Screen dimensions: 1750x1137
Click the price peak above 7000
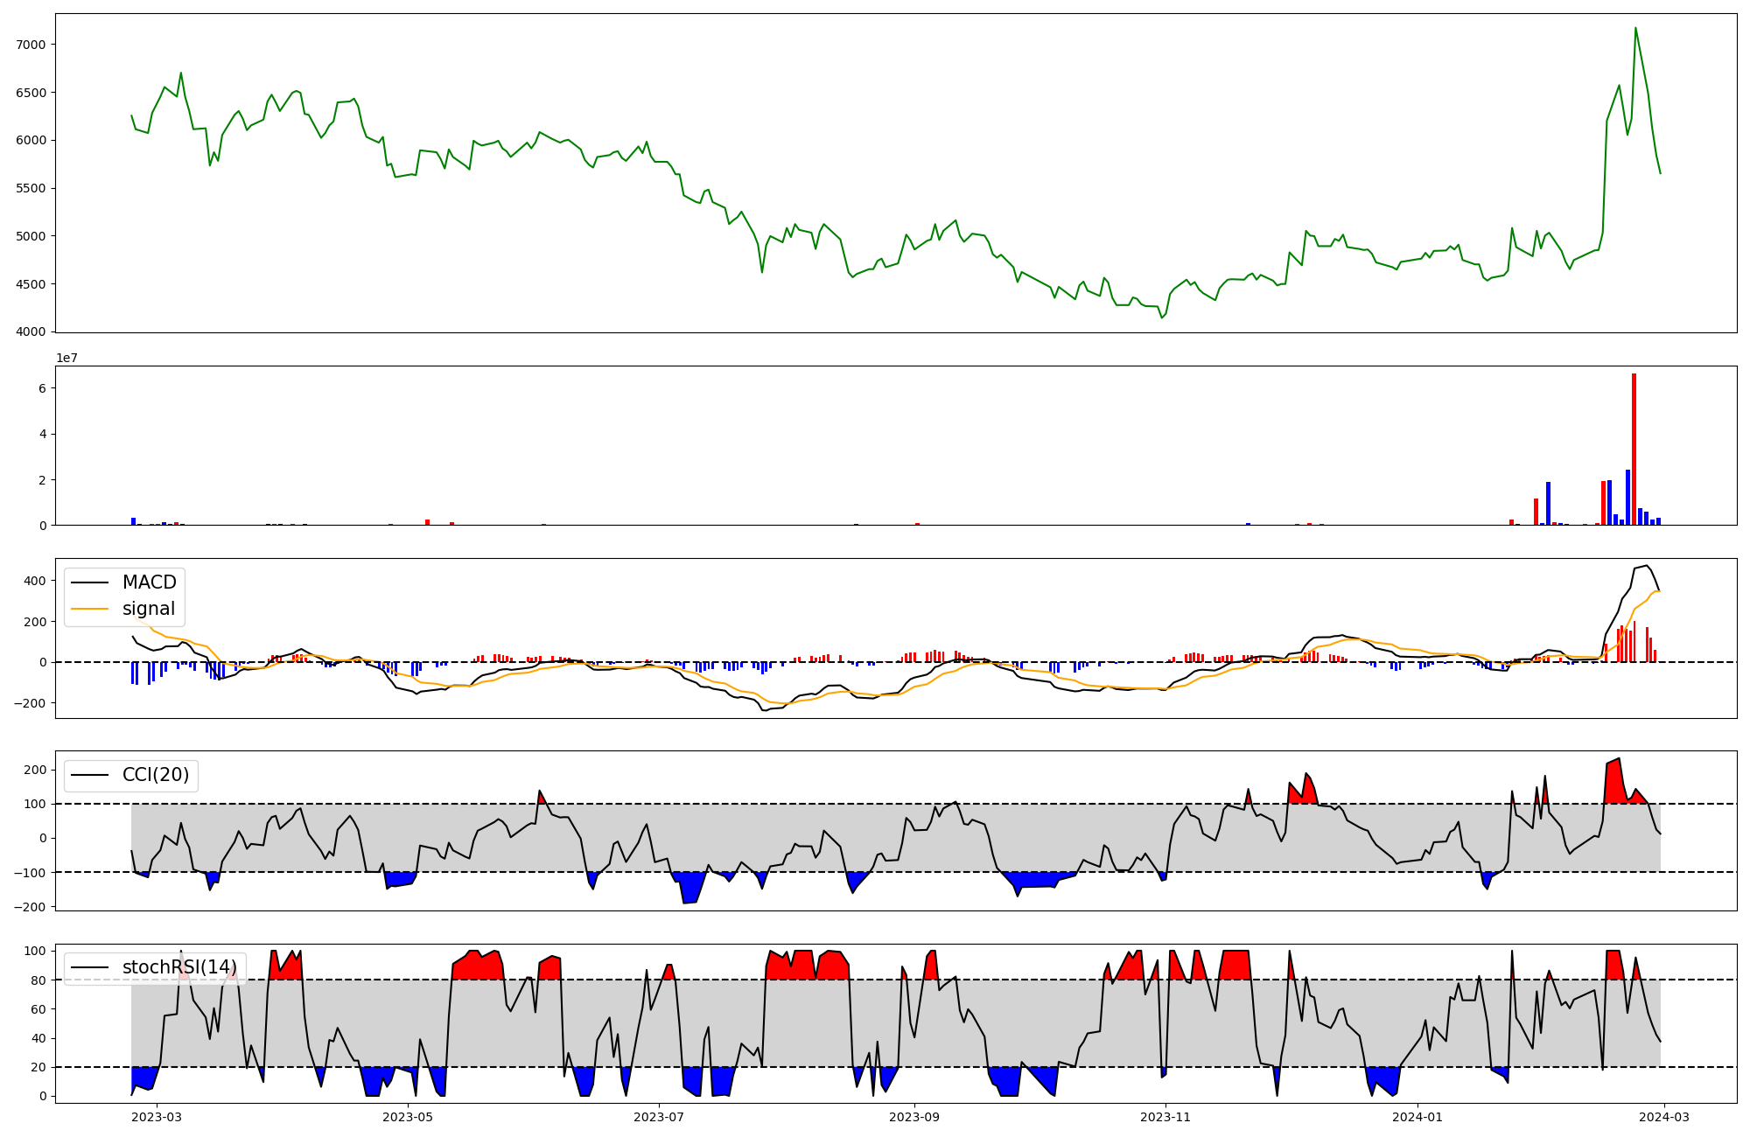click(1635, 29)
